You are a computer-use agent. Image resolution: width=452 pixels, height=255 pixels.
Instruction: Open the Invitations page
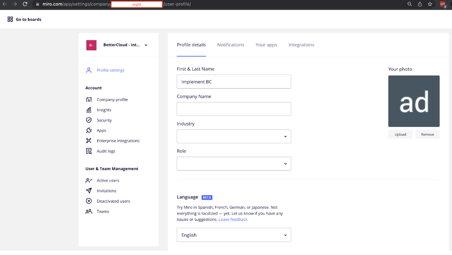tap(106, 191)
